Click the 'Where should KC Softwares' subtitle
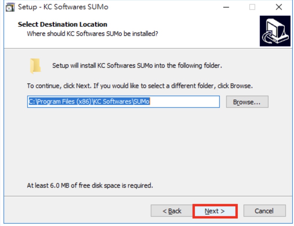294x226 pixels. point(92,34)
